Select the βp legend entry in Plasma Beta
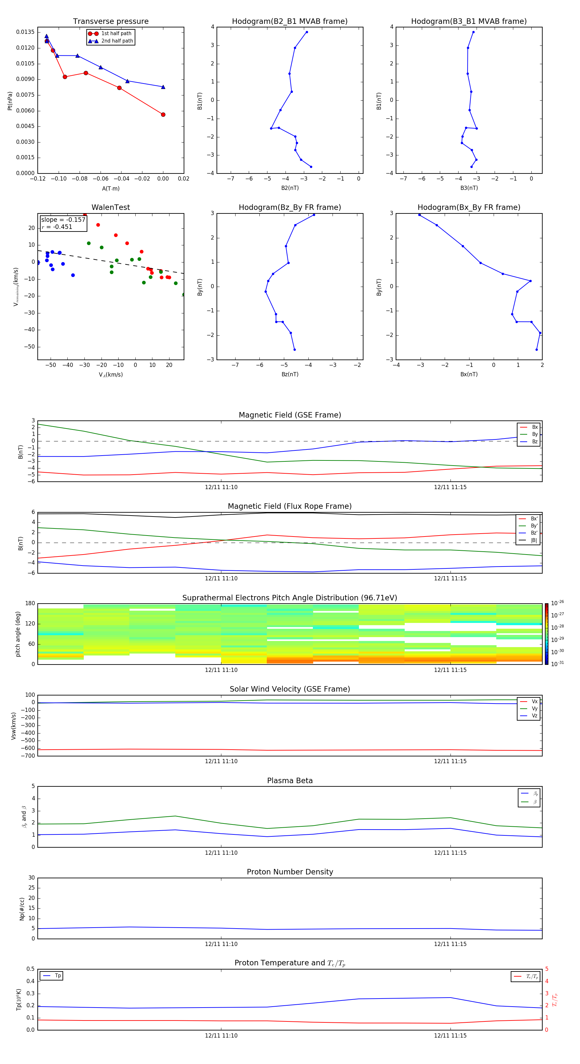580x1064 pixels. tap(529, 793)
